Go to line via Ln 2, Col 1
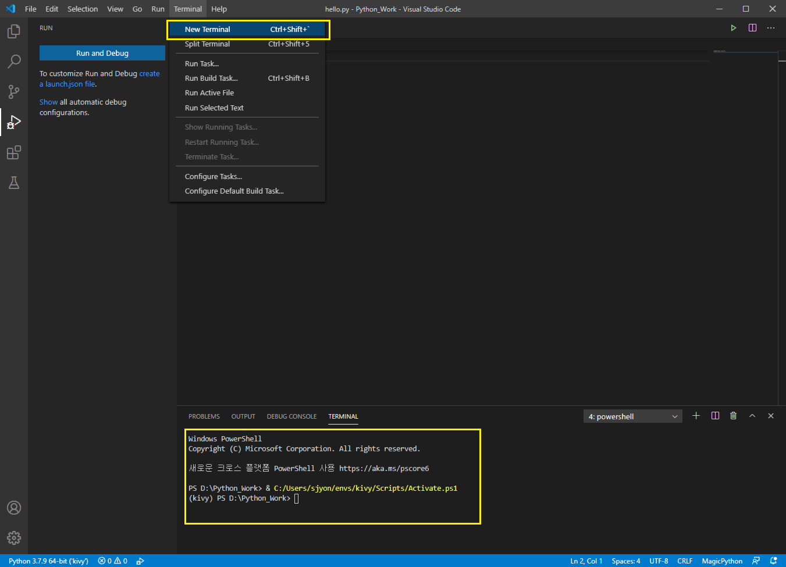786x567 pixels. pos(586,561)
